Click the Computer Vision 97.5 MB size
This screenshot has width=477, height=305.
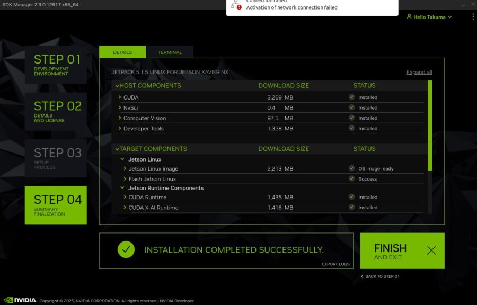pyautogui.click(x=280, y=118)
